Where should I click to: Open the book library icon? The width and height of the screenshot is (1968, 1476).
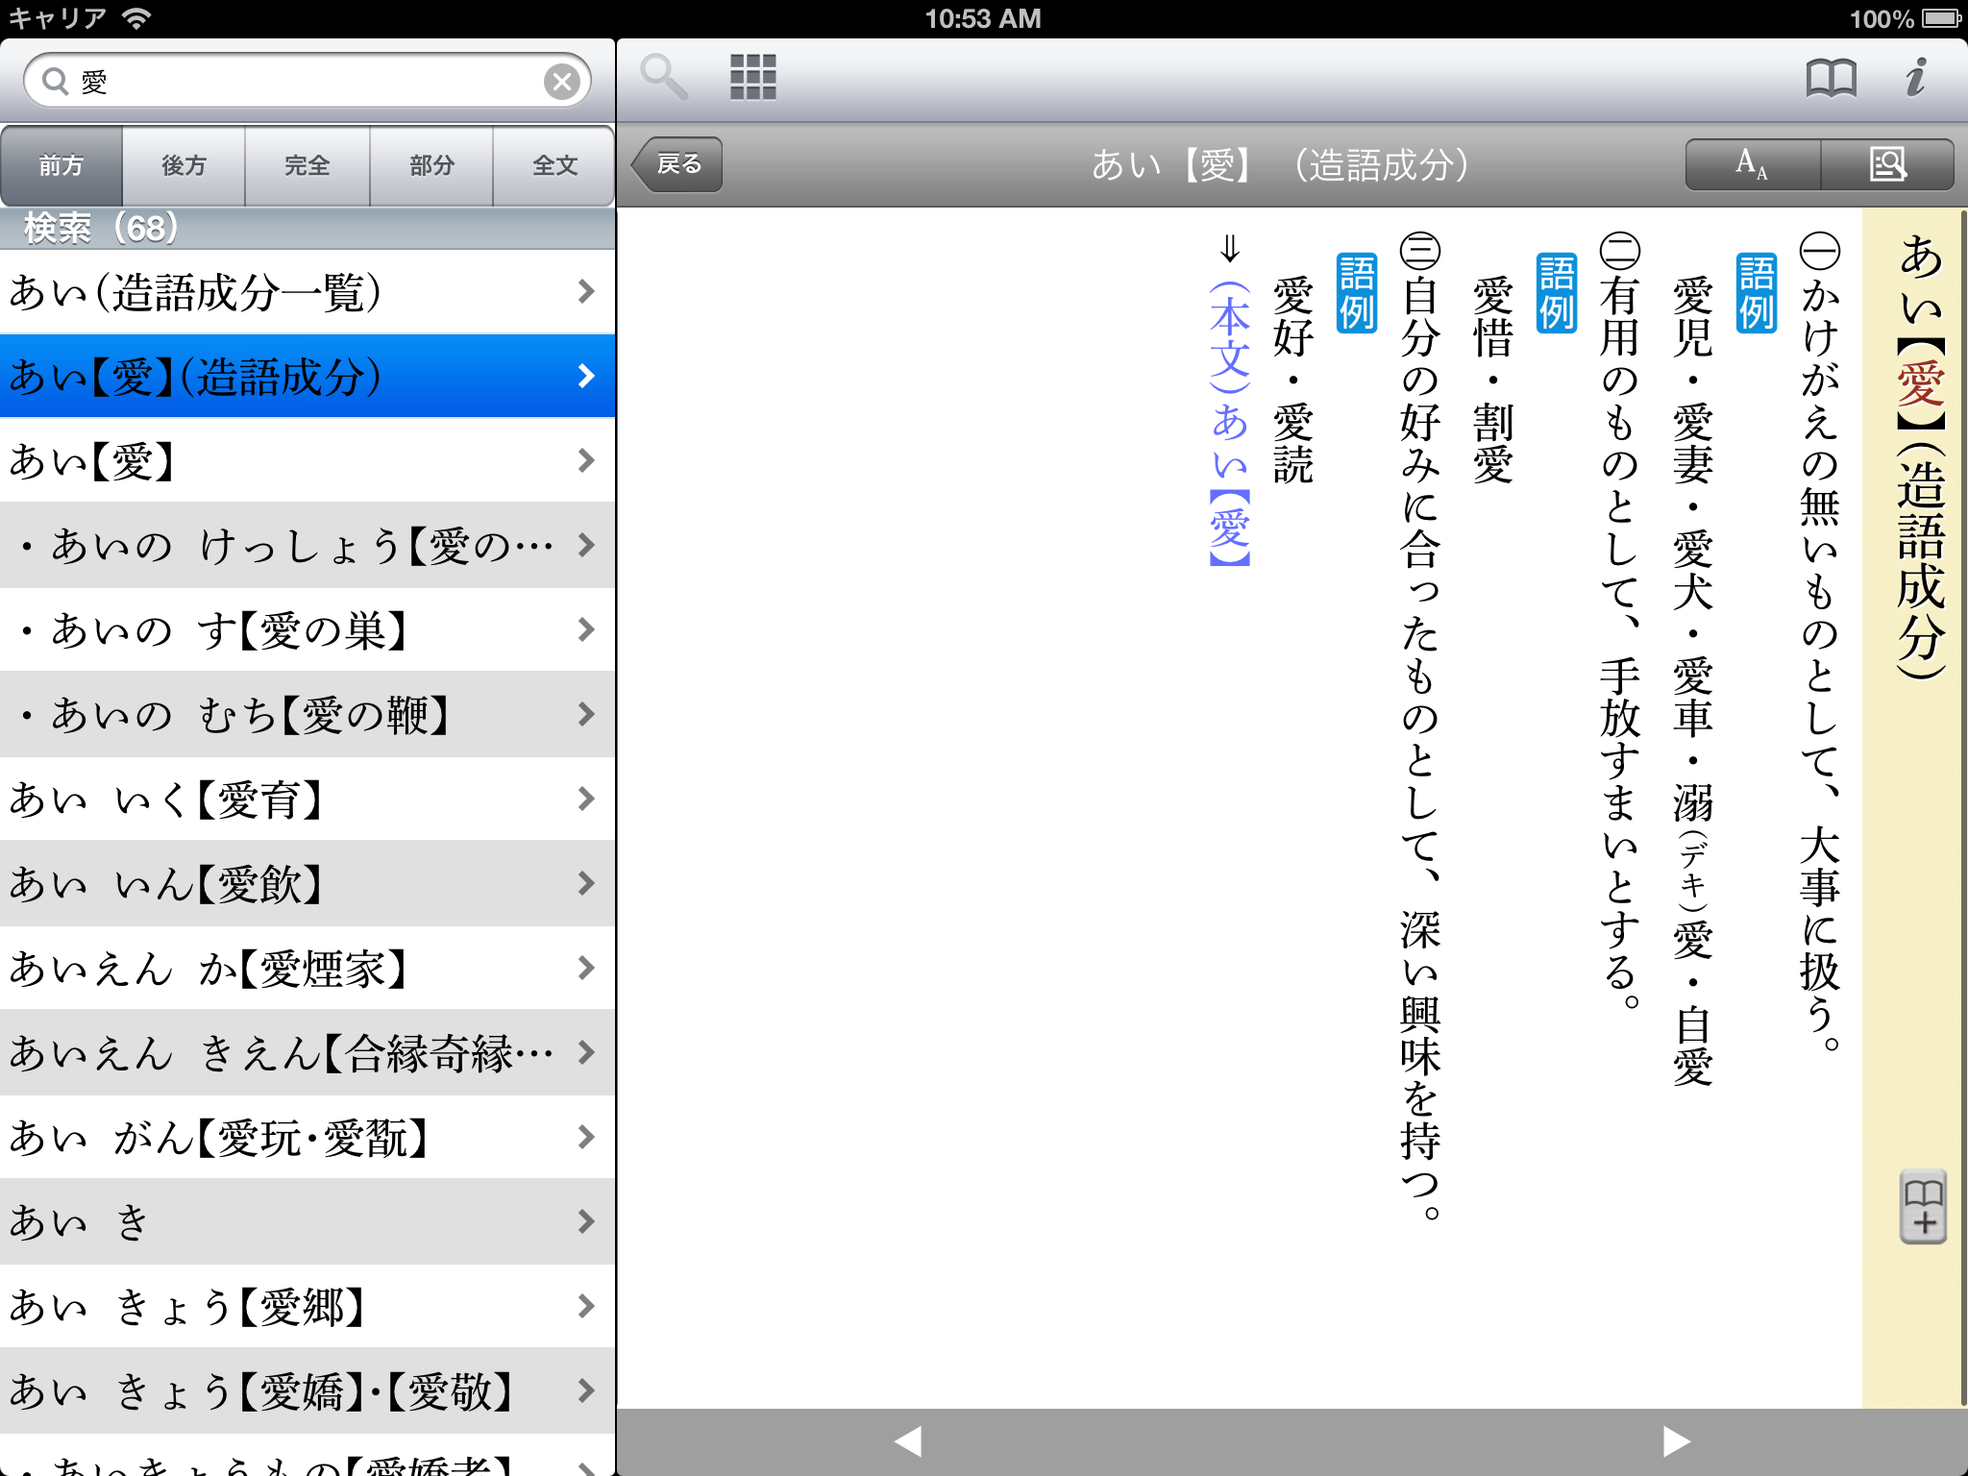coord(1830,78)
